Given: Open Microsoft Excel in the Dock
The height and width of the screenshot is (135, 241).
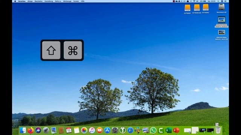Looking at the screenshot, I should [x=169, y=130].
